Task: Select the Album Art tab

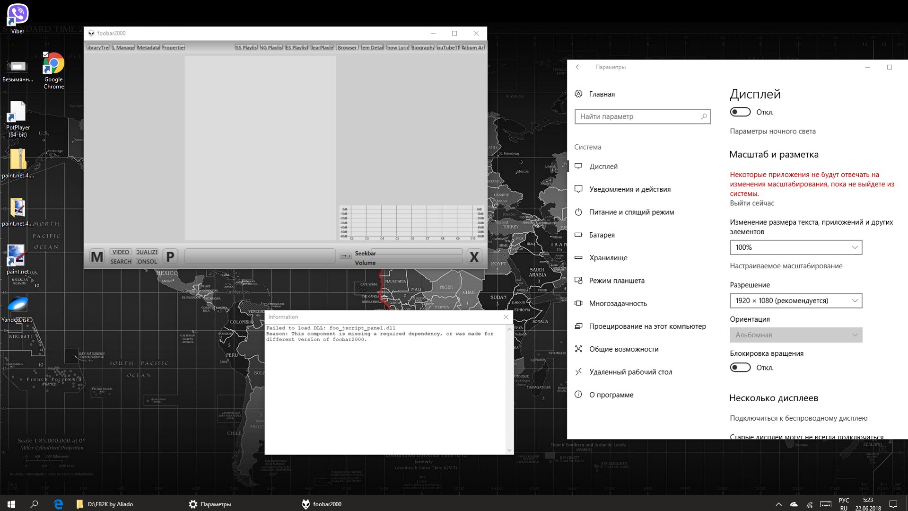Action: click(x=473, y=47)
